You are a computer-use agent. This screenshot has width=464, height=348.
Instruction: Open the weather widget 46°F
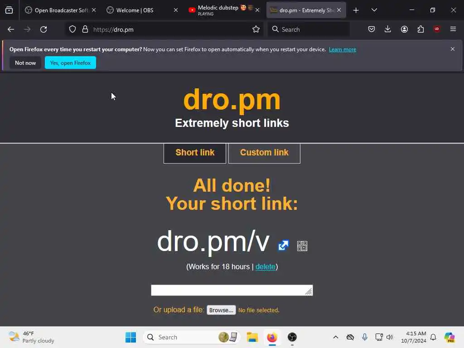click(x=31, y=337)
